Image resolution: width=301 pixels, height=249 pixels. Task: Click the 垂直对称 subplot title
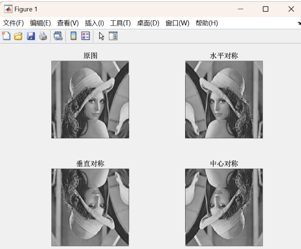90,164
